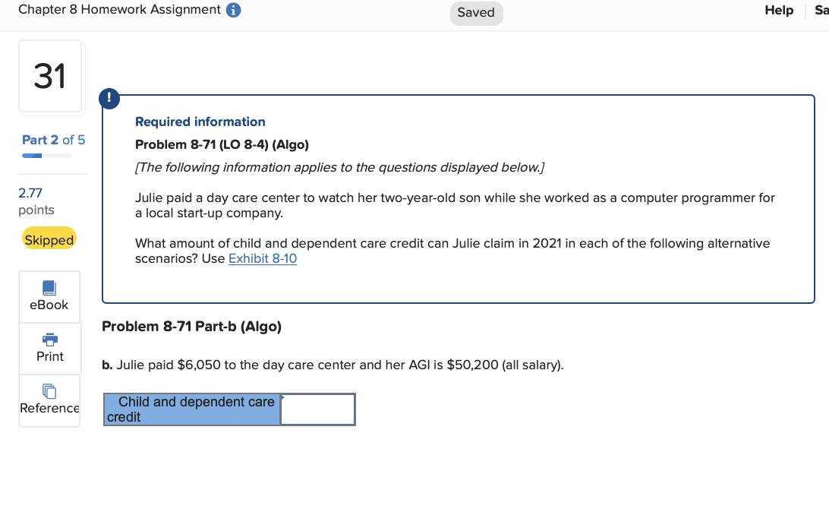This screenshot has width=829, height=512.
Task: Open Exhibit 8-10
Action: pyautogui.click(x=262, y=258)
